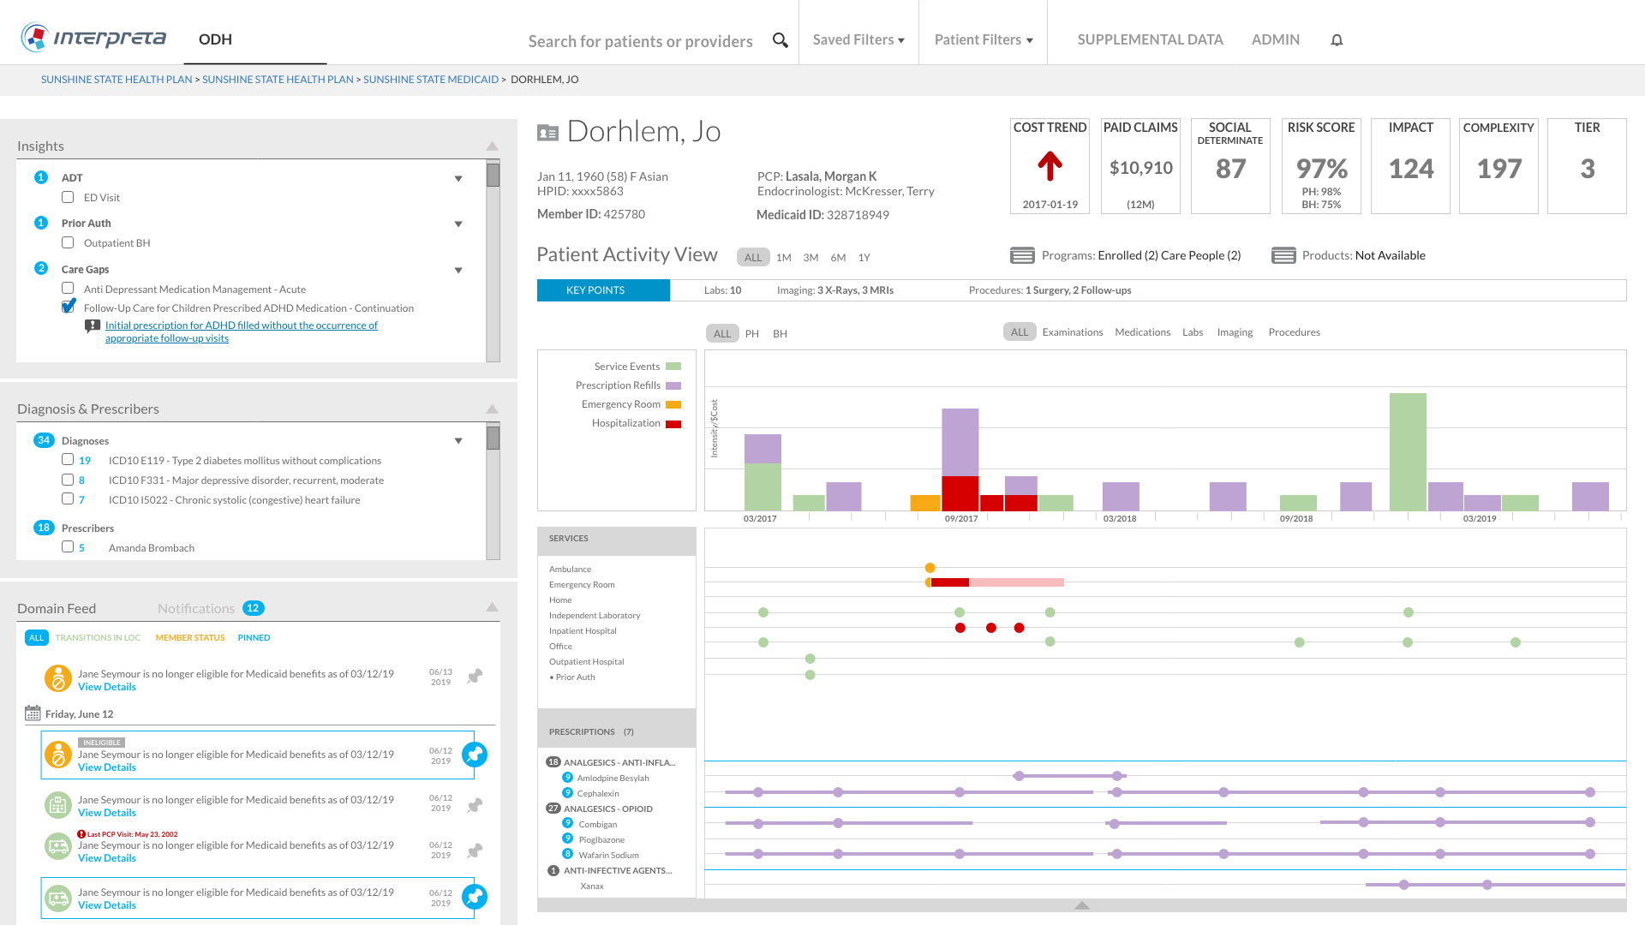Click the Products list icon
This screenshot has width=1645, height=925.
(x=1283, y=255)
